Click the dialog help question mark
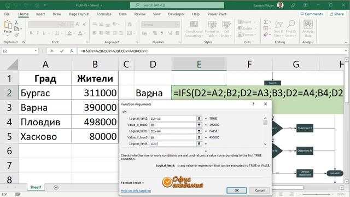Image resolution: width=350 pixels, height=197 pixels. pos(253,104)
